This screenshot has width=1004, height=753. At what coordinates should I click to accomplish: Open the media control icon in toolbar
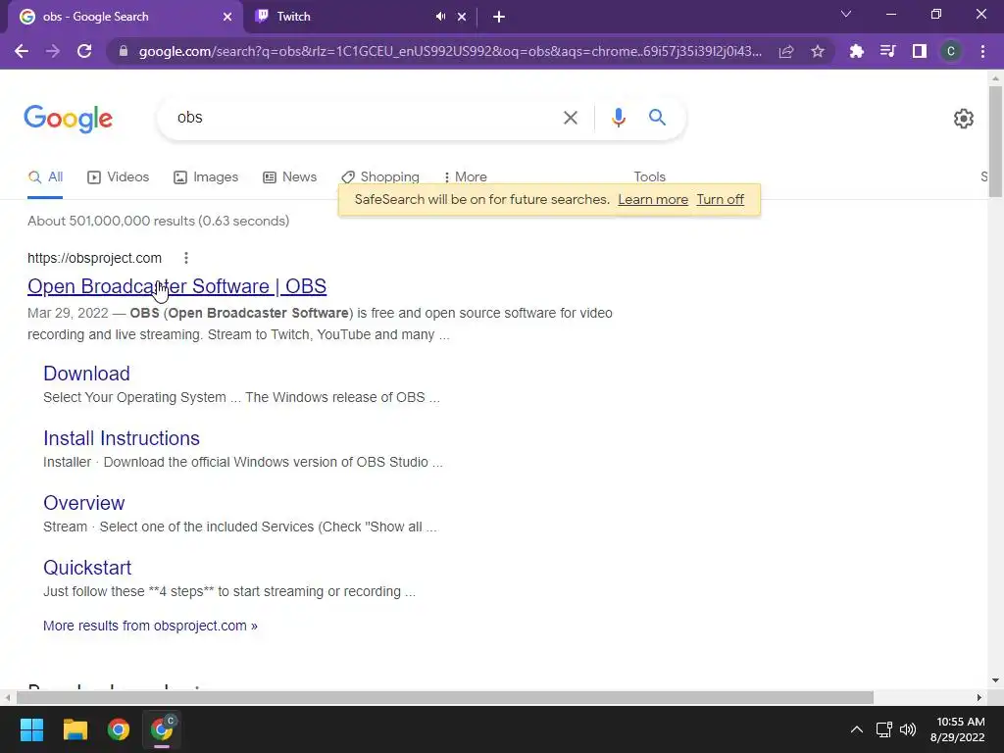tap(888, 51)
